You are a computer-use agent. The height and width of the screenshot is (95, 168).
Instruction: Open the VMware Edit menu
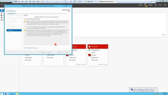pyautogui.click(x=22, y=1)
